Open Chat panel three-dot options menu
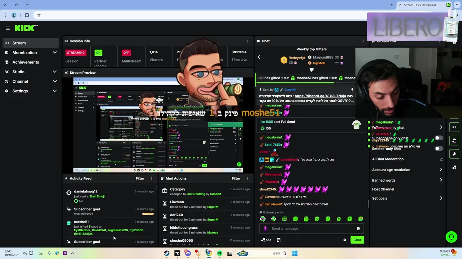Image resolution: width=462 pixels, height=259 pixels. [x=363, y=41]
